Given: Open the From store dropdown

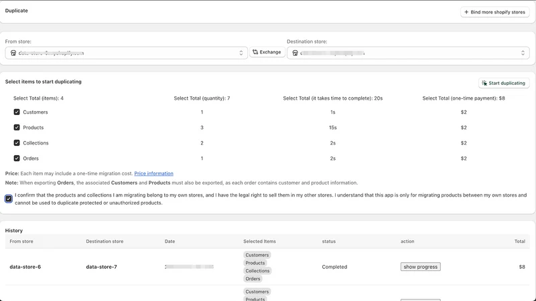Looking at the screenshot, I should click(126, 53).
